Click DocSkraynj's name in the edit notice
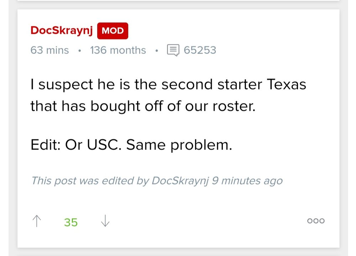 pos(180,181)
